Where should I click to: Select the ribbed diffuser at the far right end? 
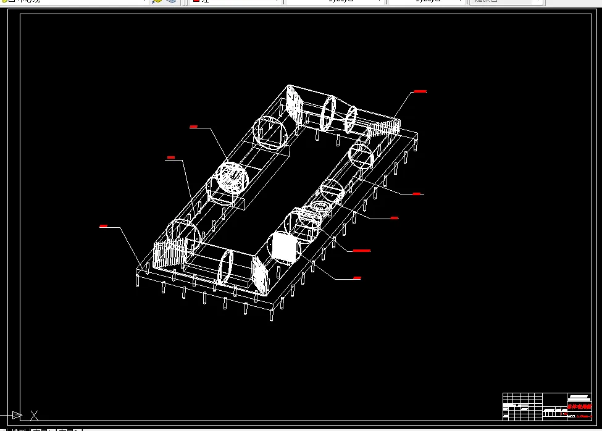tap(384, 128)
